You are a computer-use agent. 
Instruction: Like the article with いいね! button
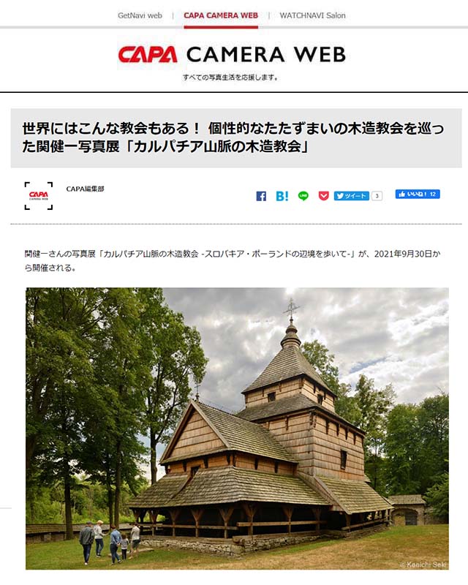click(418, 194)
